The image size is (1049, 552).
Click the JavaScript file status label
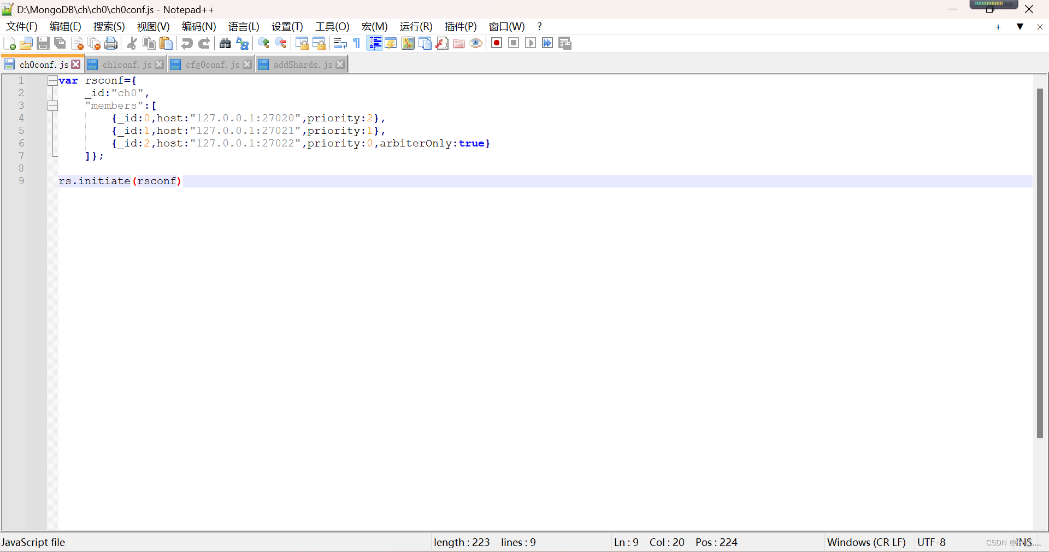(x=33, y=542)
